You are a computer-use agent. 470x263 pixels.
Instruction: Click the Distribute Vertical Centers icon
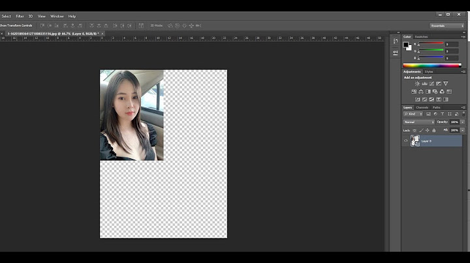[99, 25]
